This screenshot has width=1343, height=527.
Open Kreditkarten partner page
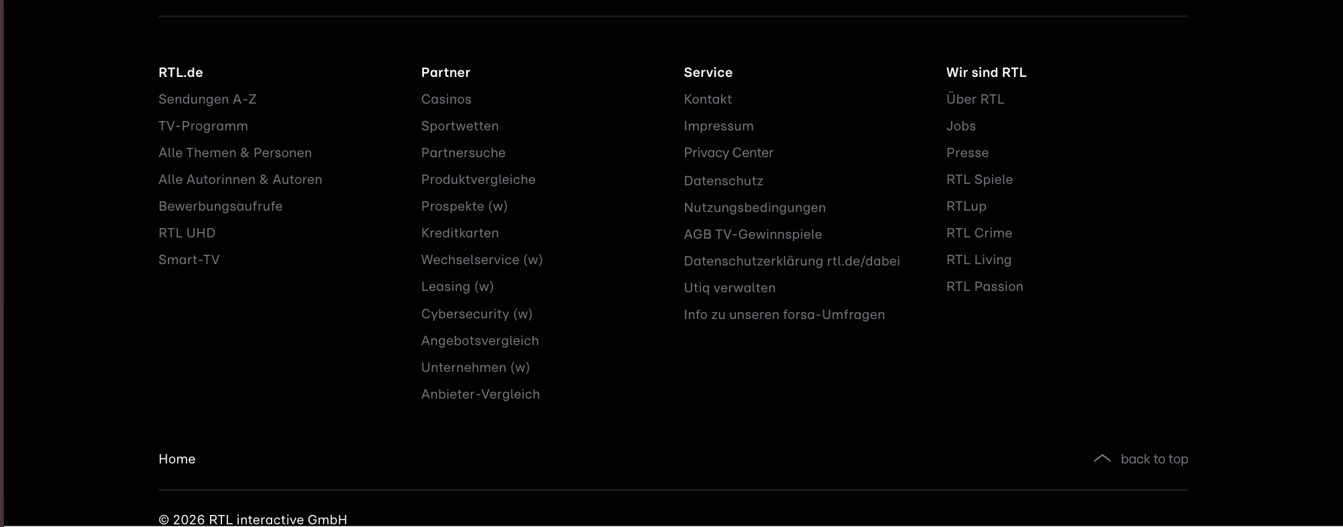coord(460,233)
